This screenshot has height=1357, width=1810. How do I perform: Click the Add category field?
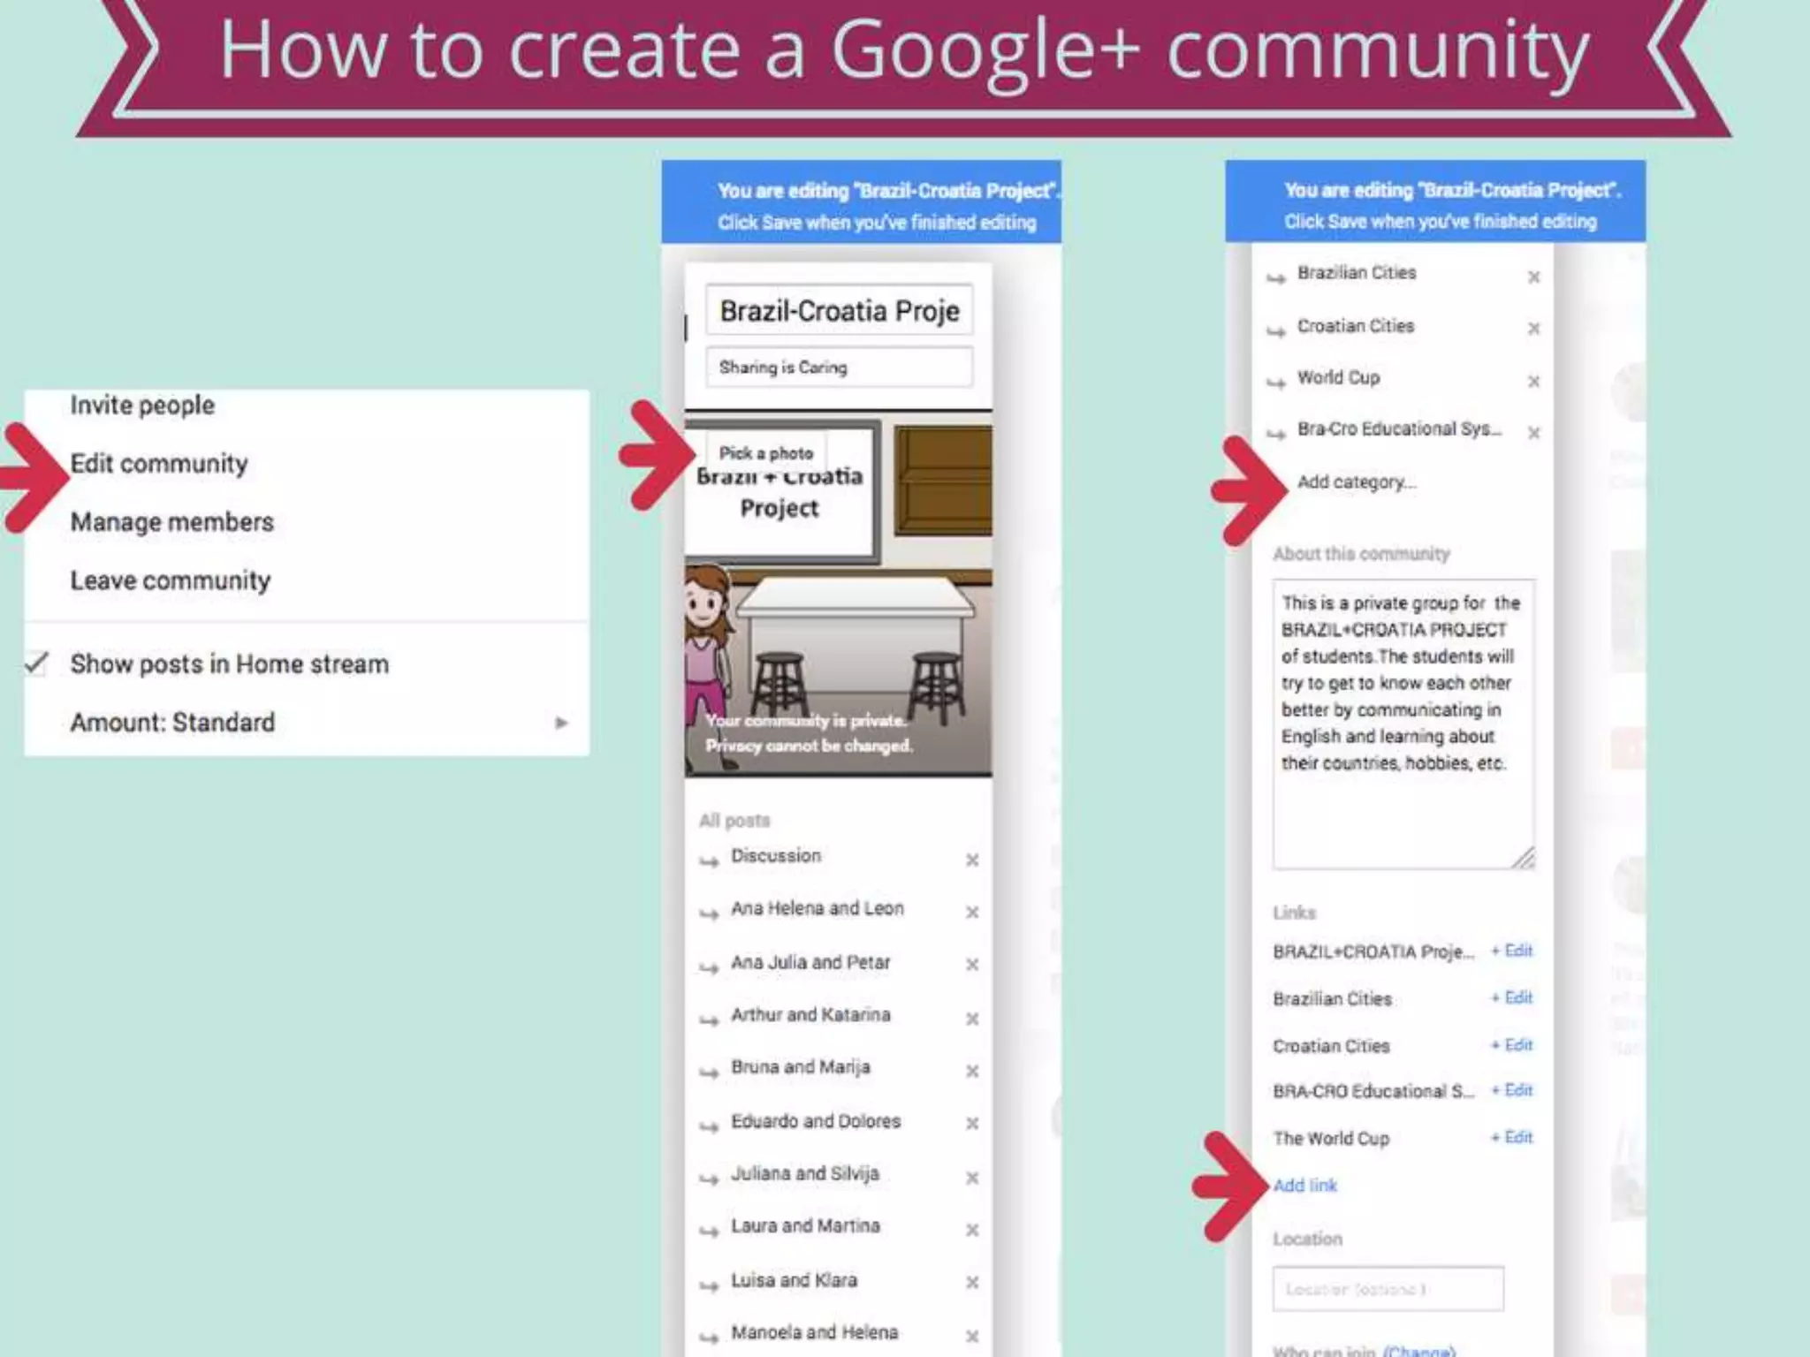[x=1356, y=482]
